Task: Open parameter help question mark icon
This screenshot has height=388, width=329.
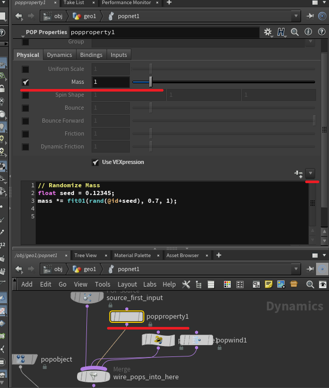Action: pos(322,32)
